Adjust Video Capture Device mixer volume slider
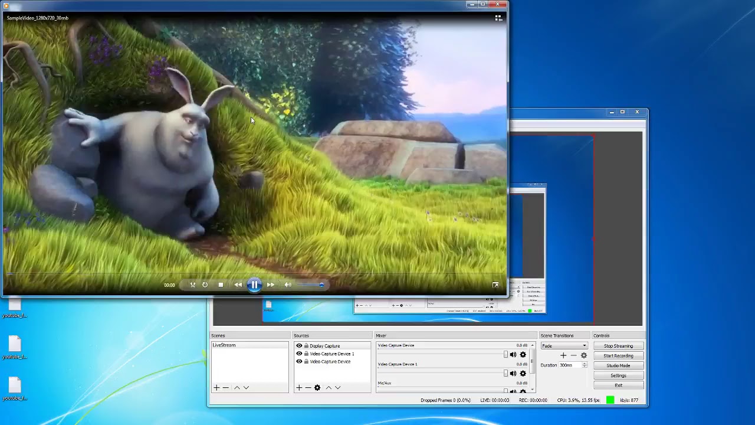 tap(442, 355)
